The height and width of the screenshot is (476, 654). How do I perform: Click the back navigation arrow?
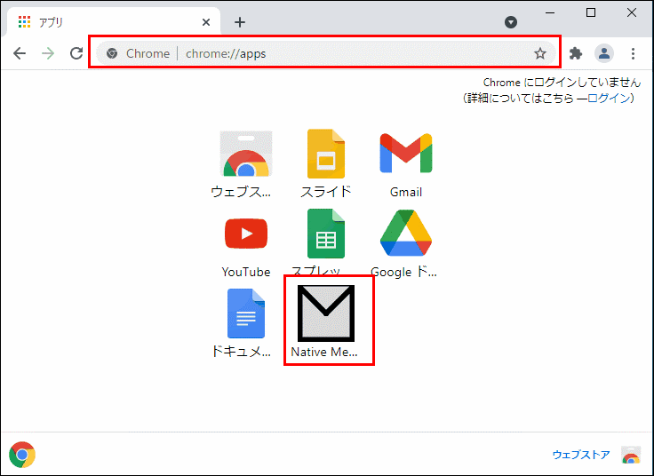(x=20, y=53)
